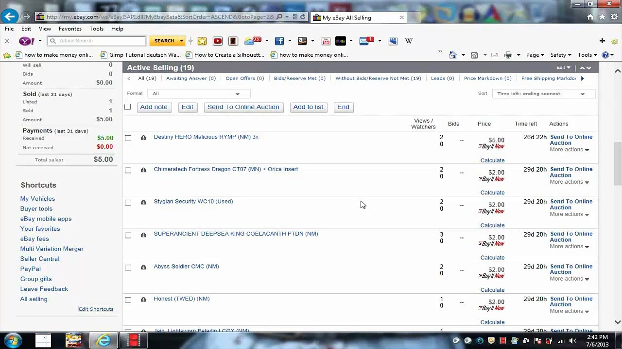This screenshot has width=622, height=349.
Task: Click the Add note button
Action: click(x=154, y=107)
